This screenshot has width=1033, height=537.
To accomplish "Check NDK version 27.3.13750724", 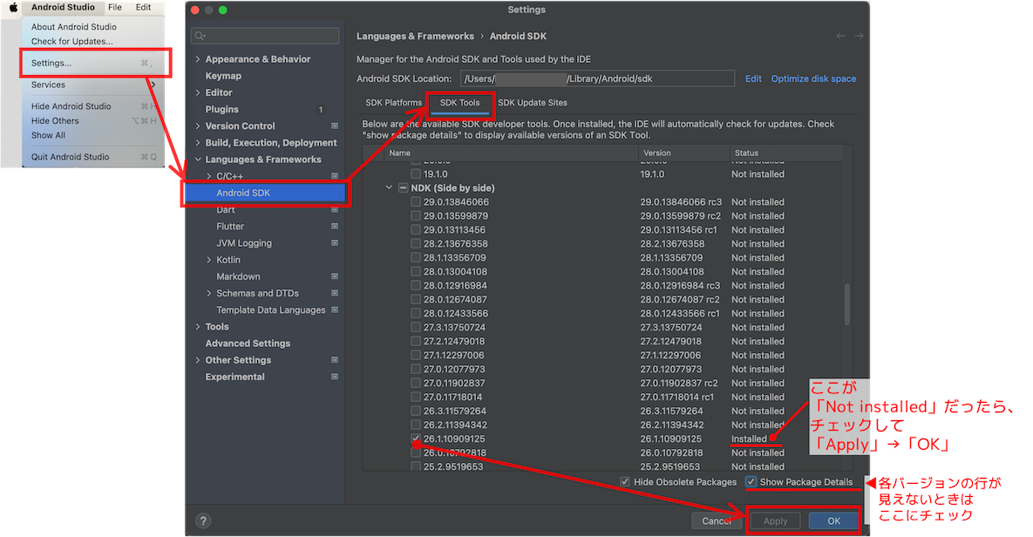I will (416, 328).
